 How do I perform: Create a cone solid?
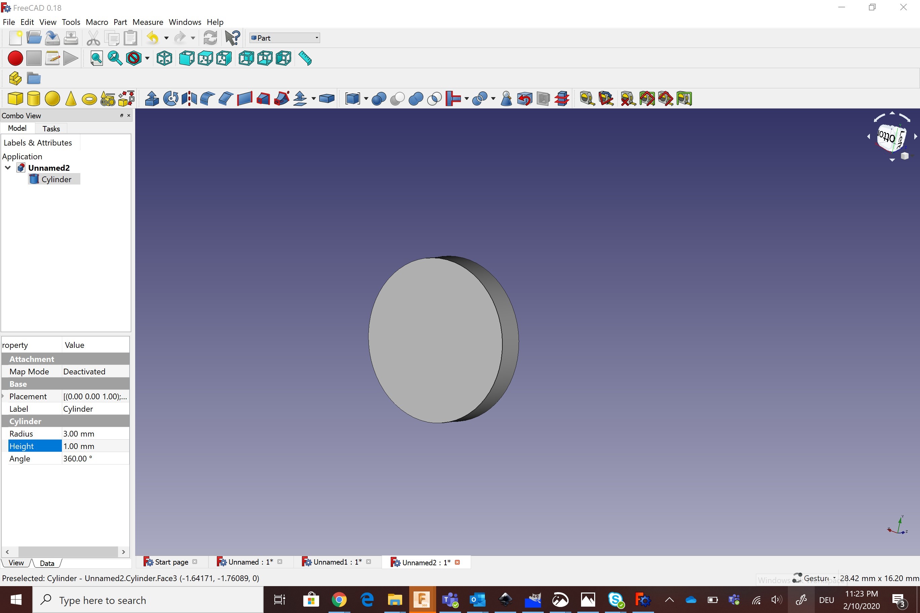(71, 98)
